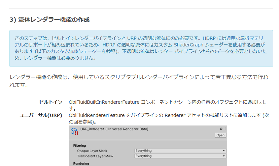Screen dimensions: 279x166
Task: Click the paragraph starting with レンダラー機能の作成は
Action: coord(139,81)
